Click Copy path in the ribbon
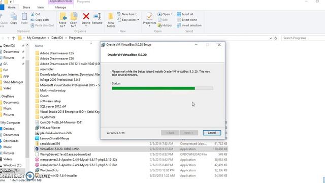Viewport: 325px width, 183px height. (40, 20)
